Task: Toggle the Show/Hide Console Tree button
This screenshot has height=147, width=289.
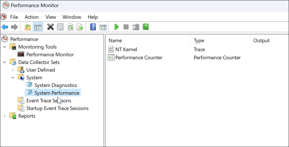Action: 37,27
